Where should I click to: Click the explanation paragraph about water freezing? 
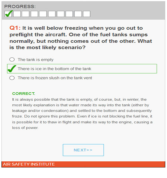point(82,114)
